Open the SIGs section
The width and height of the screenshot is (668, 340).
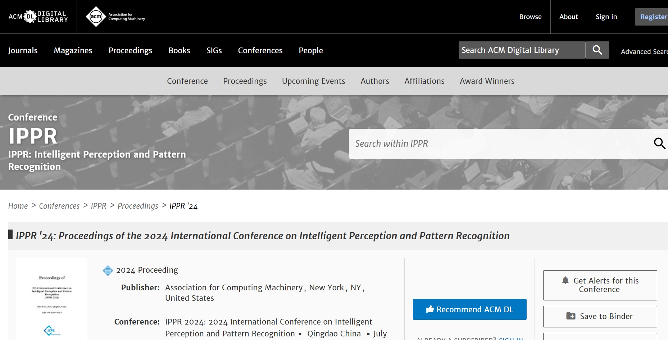point(214,50)
